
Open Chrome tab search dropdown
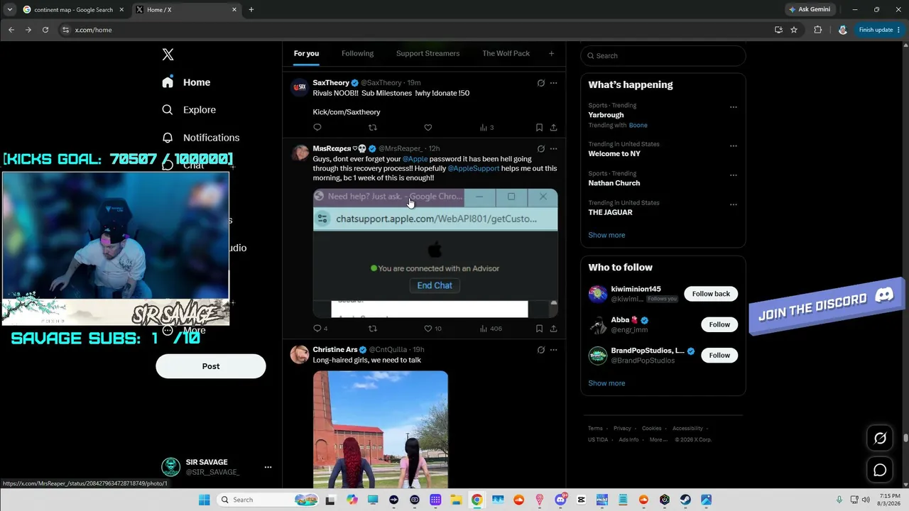(x=9, y=10)
